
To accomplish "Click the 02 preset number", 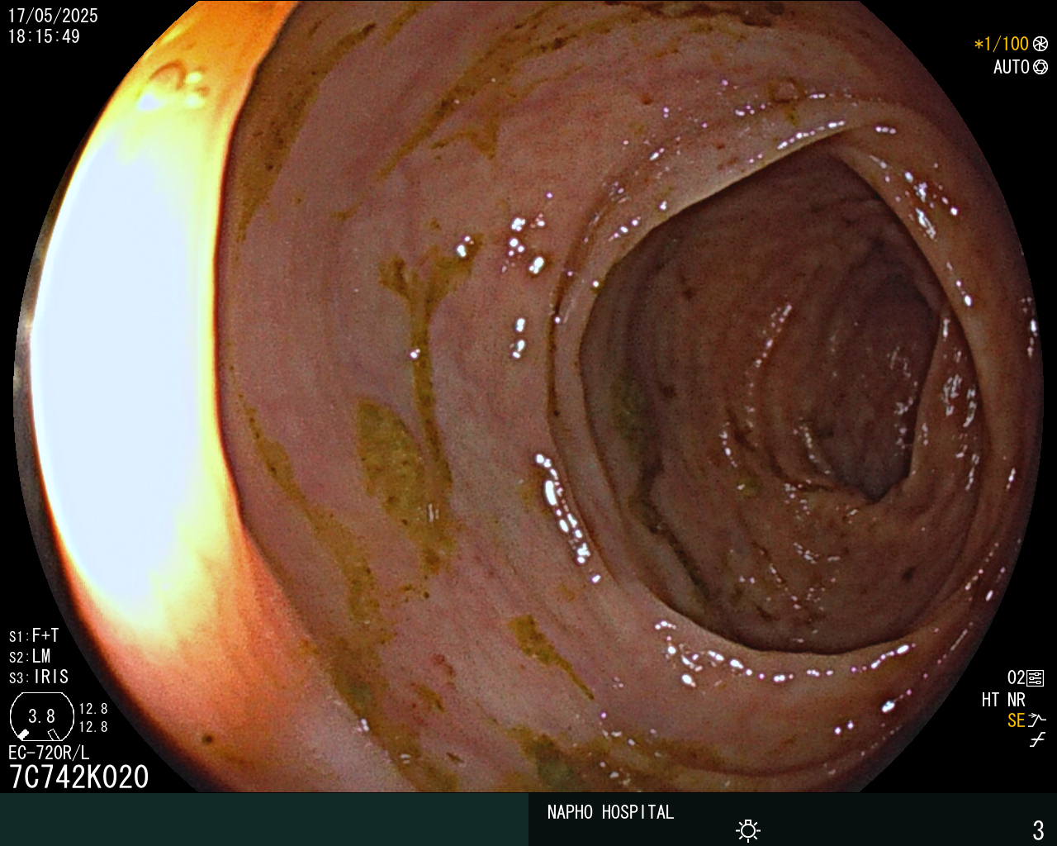I will click(x=1016, y=678).
